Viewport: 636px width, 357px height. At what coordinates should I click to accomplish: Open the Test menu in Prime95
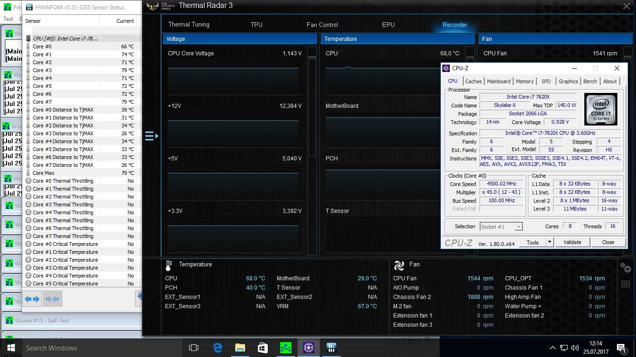coord(8,19)
